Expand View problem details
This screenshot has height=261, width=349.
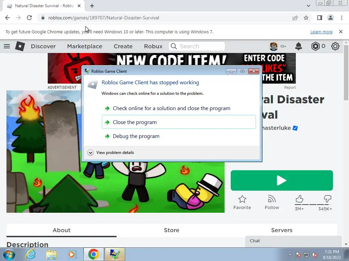(x=111, y=153)
